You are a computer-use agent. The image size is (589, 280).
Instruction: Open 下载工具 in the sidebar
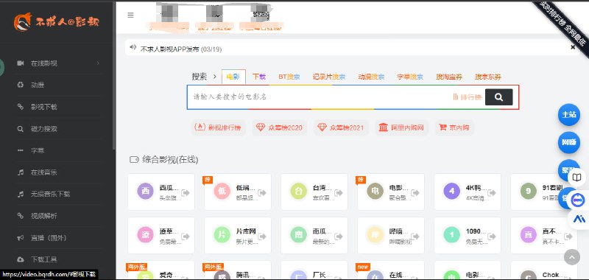tap(43, 259)
